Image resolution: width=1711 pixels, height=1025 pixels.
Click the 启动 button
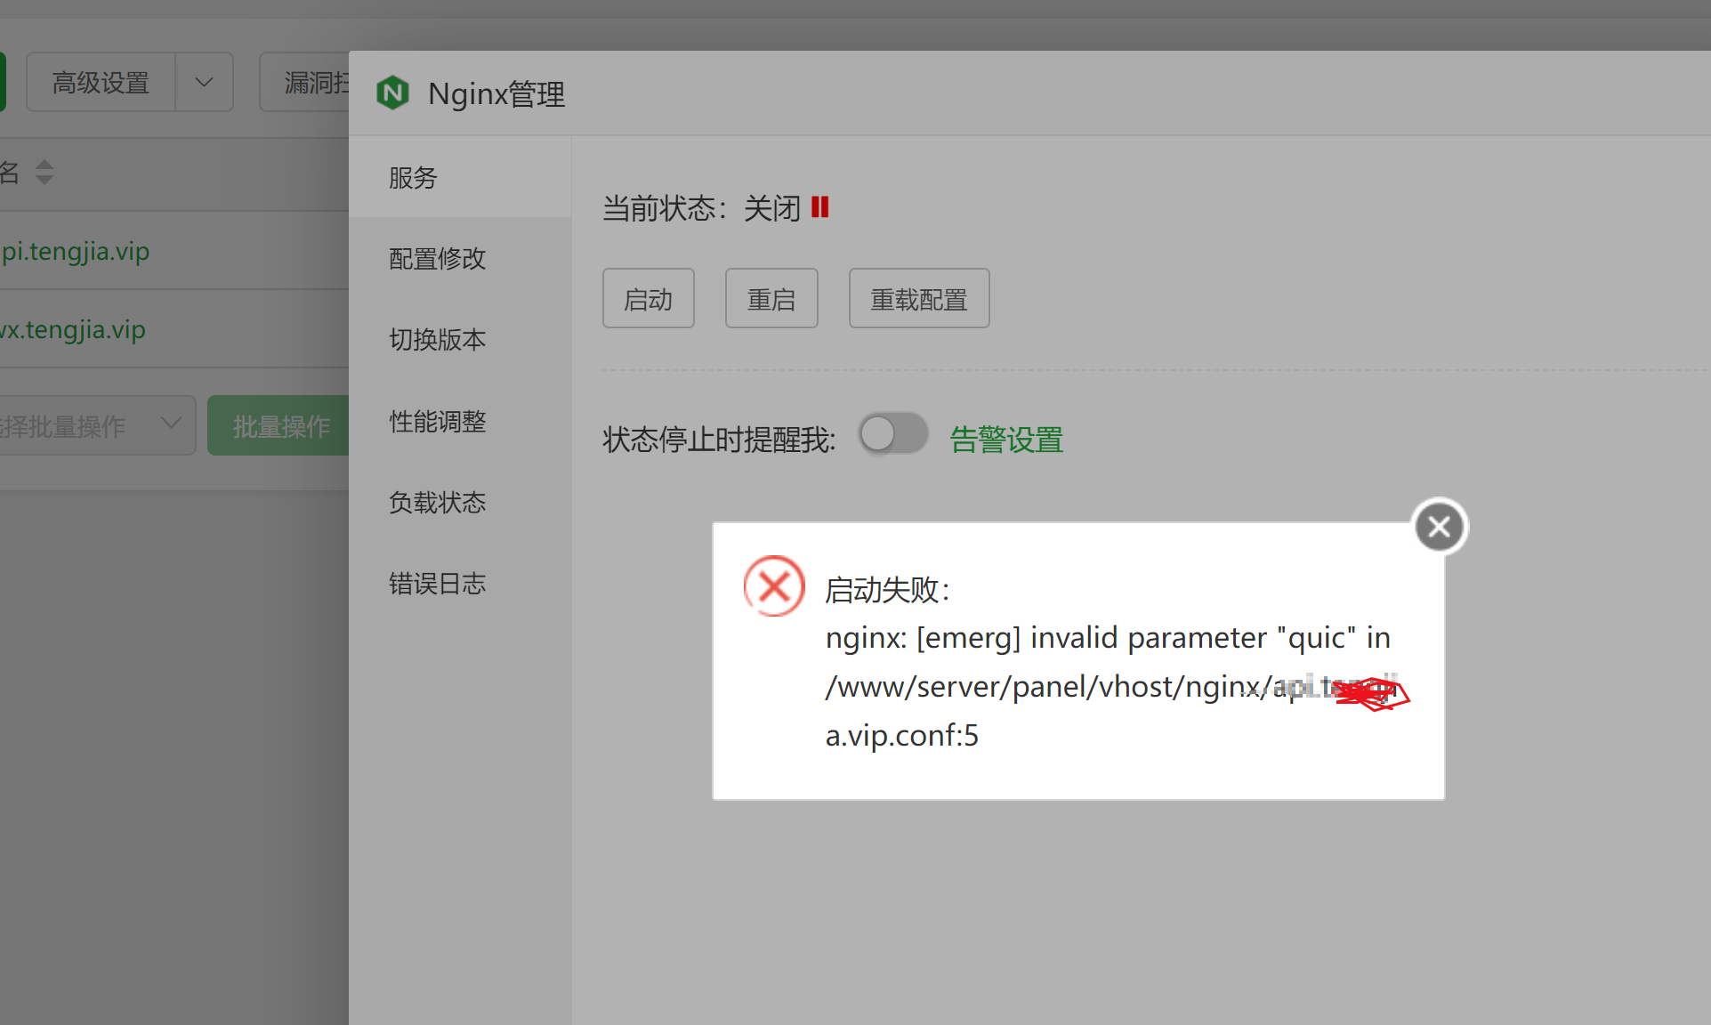click(649, 298)
